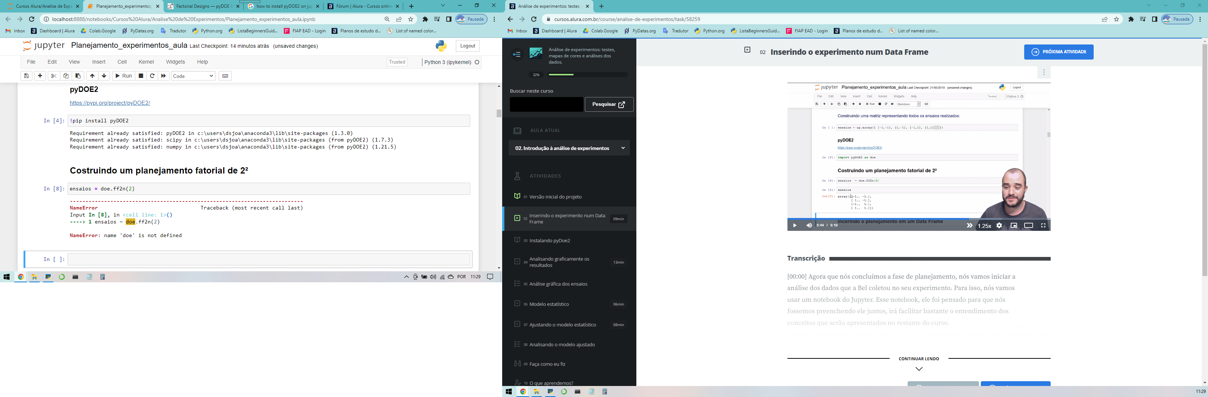Screen dimensions: 1208x397
Task: Enter fullscreen in the video player
Action: click(1043, 225)
